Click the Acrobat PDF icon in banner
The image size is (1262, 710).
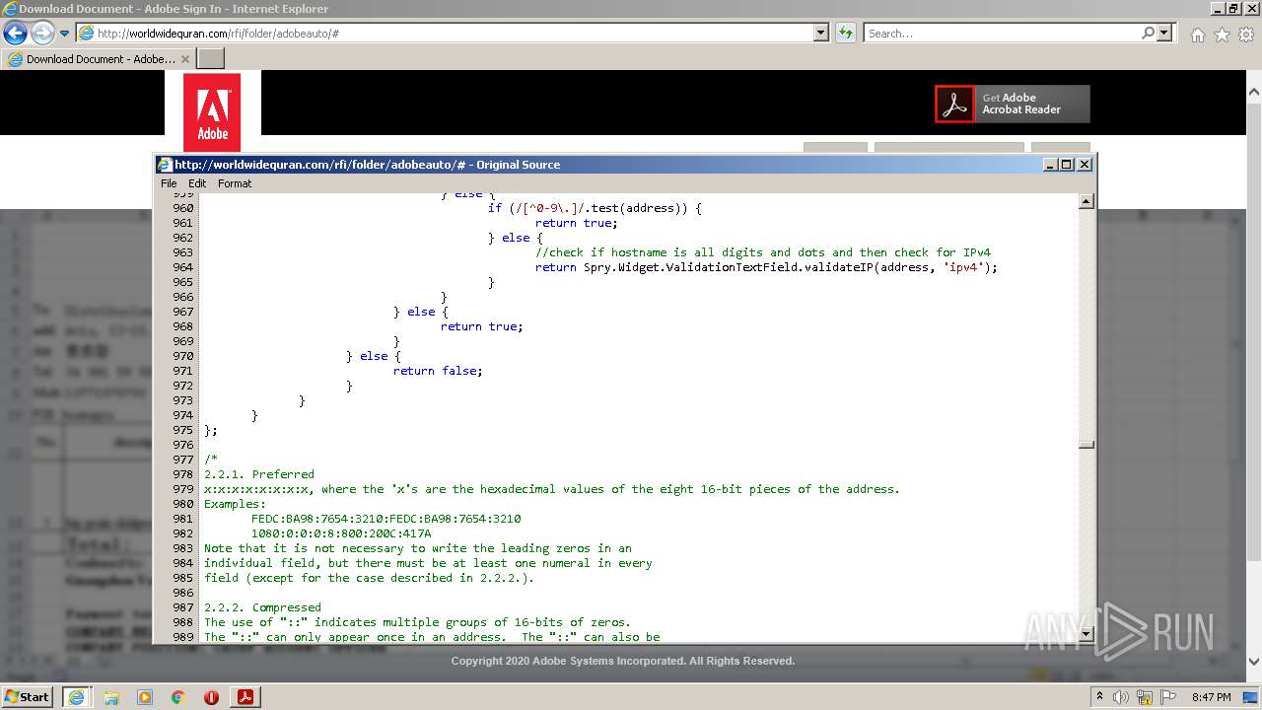[954, 104]
